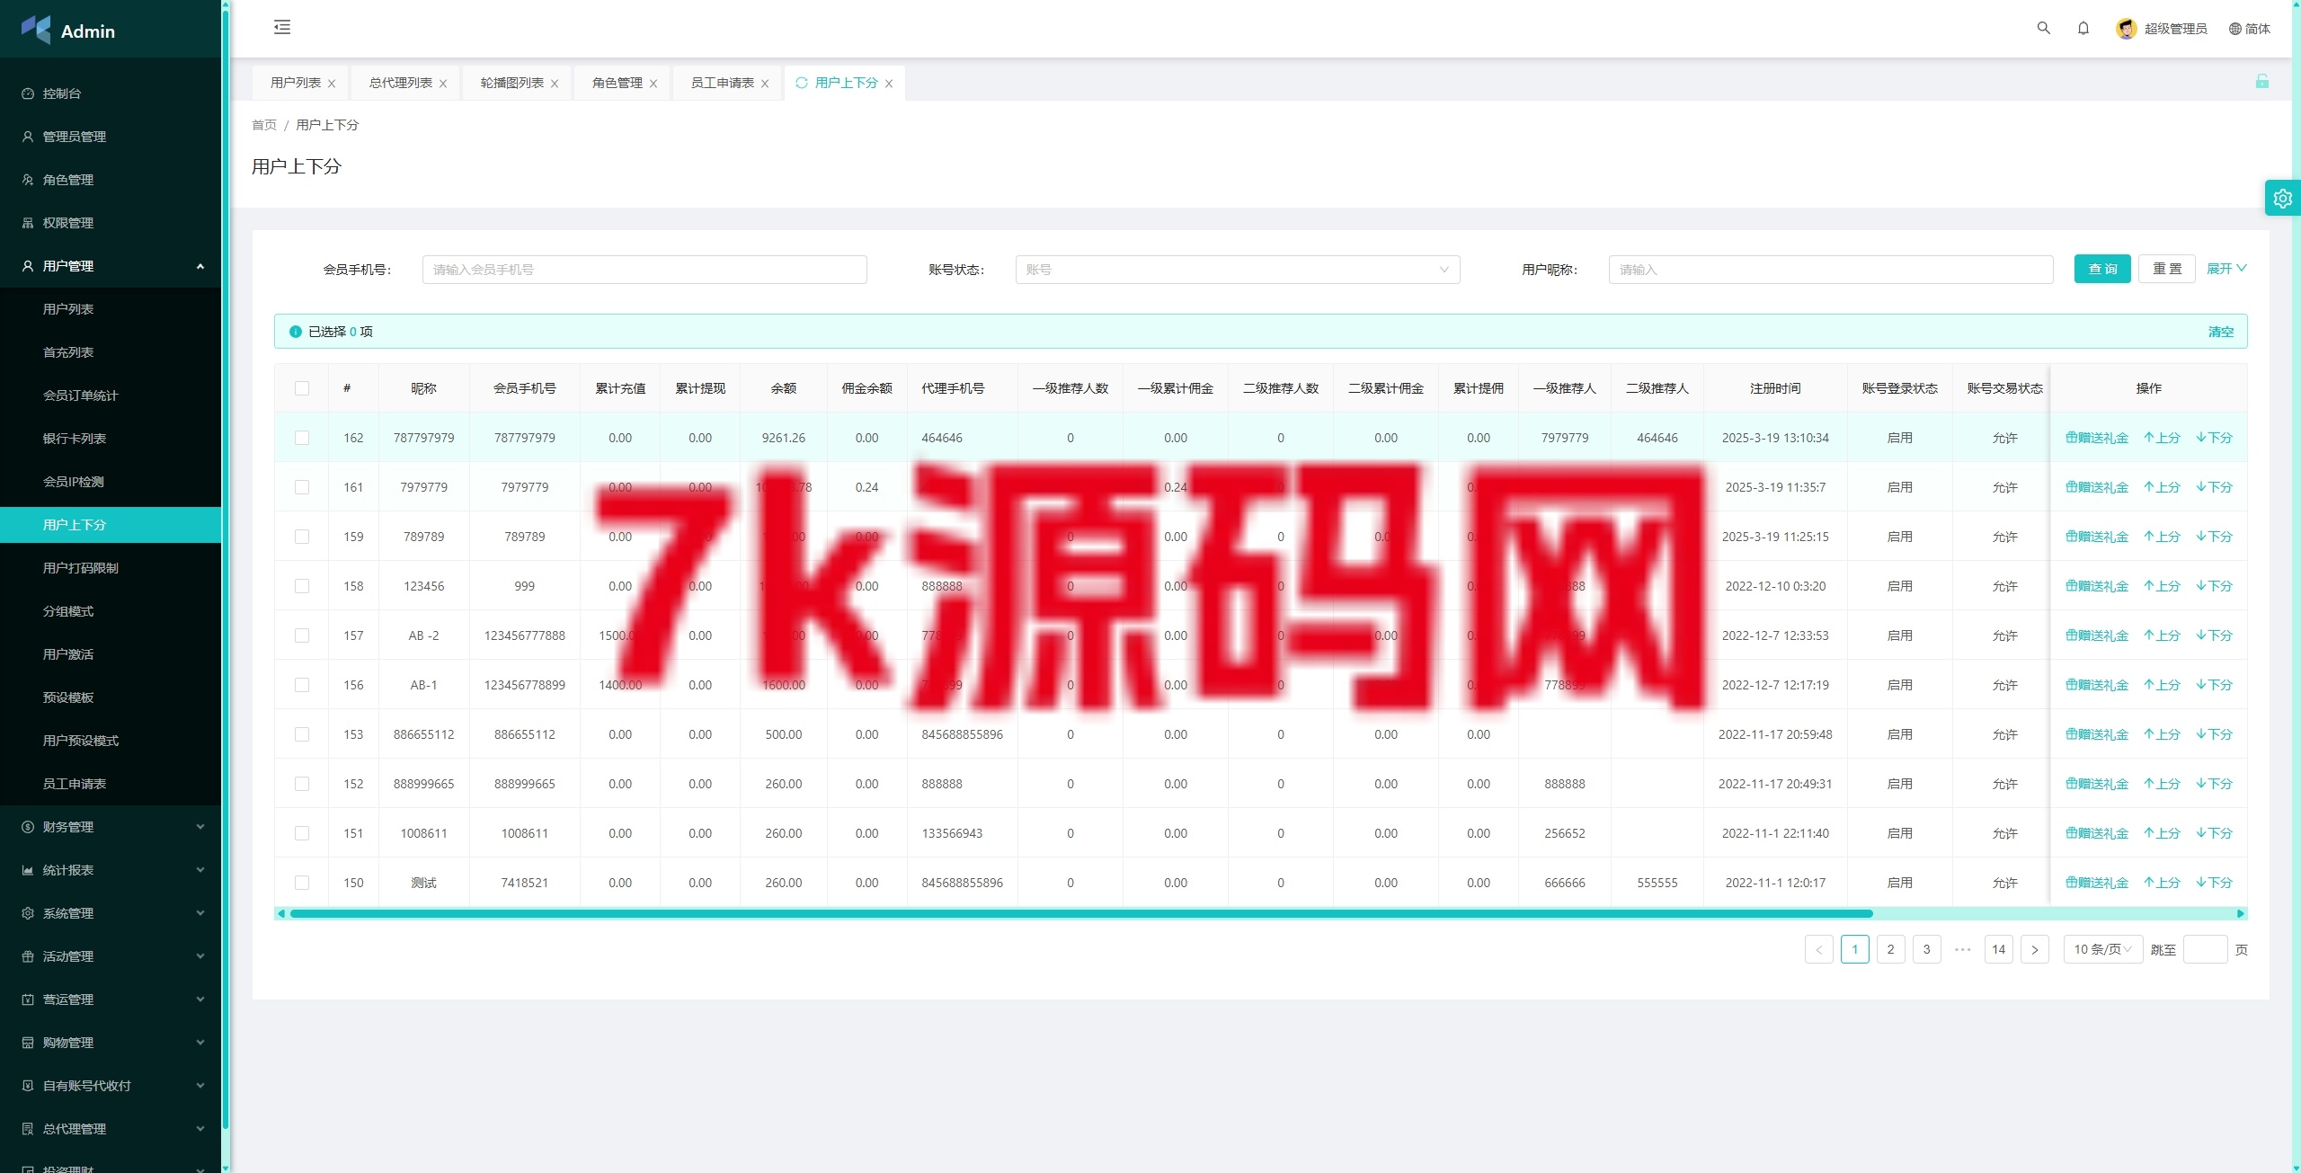Image resolution: width=2301 pixels, height=1173 pixels.
Task: Reload the 用户上下分 tab via refresh icon
Action: [x=801, y=83]
